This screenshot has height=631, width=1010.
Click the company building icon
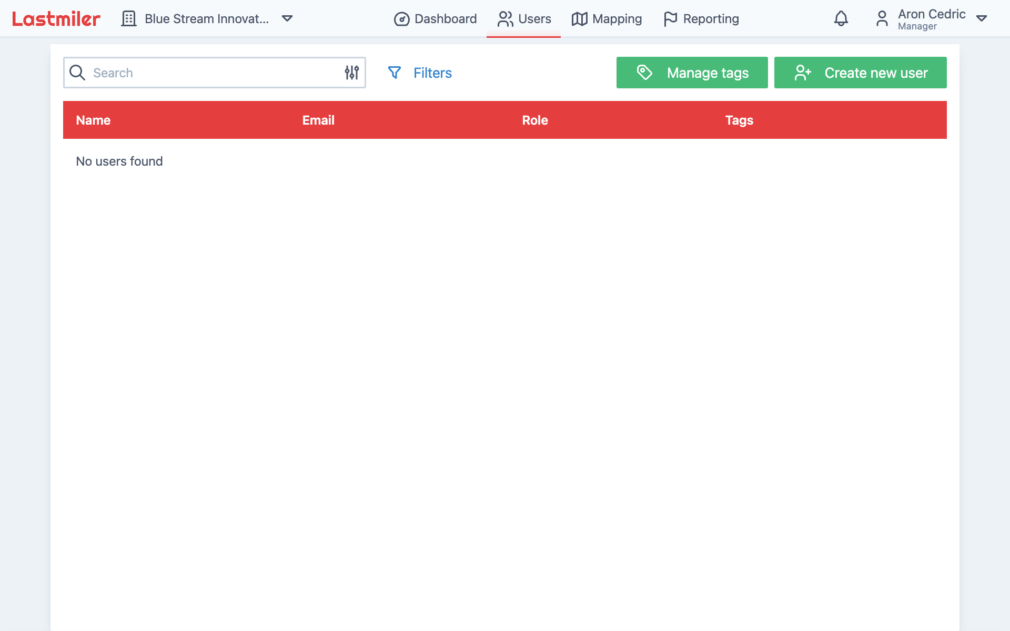coord(129,19)
